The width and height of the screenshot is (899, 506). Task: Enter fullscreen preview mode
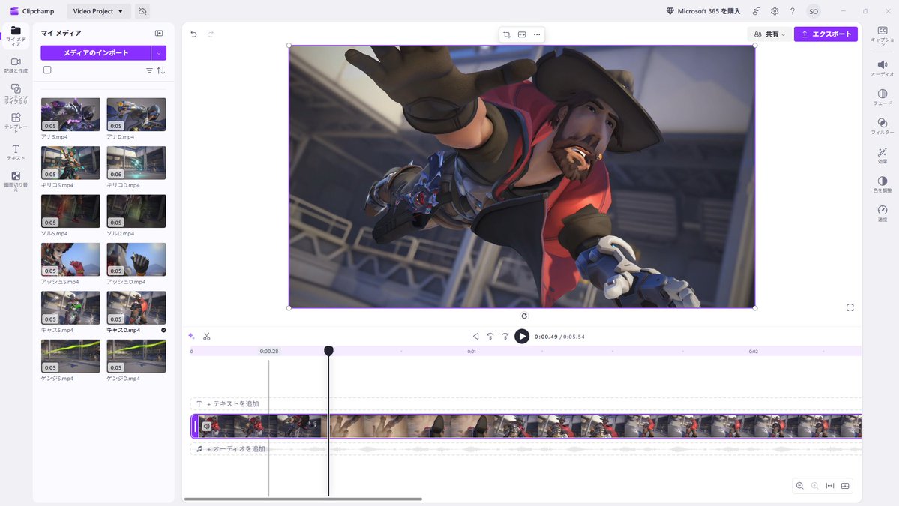pos(850,308)
